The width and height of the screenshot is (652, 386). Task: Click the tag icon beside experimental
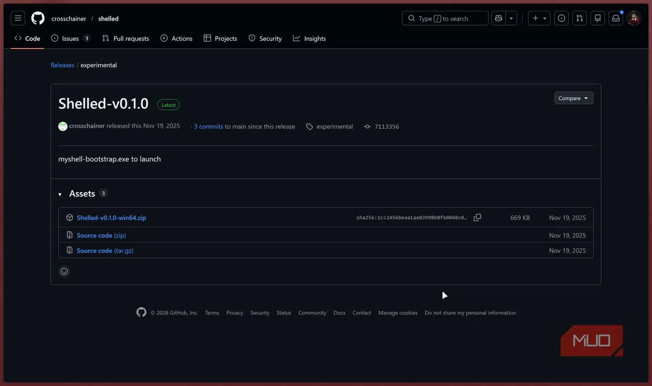click(x=310, y=127)
